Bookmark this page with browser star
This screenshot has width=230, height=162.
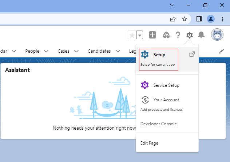185,19
